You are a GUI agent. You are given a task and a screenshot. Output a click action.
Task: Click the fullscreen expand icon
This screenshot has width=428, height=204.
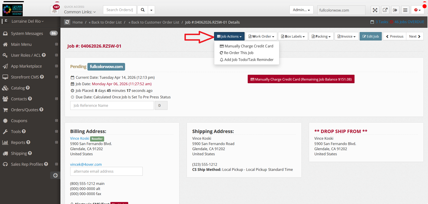[375, 10]
